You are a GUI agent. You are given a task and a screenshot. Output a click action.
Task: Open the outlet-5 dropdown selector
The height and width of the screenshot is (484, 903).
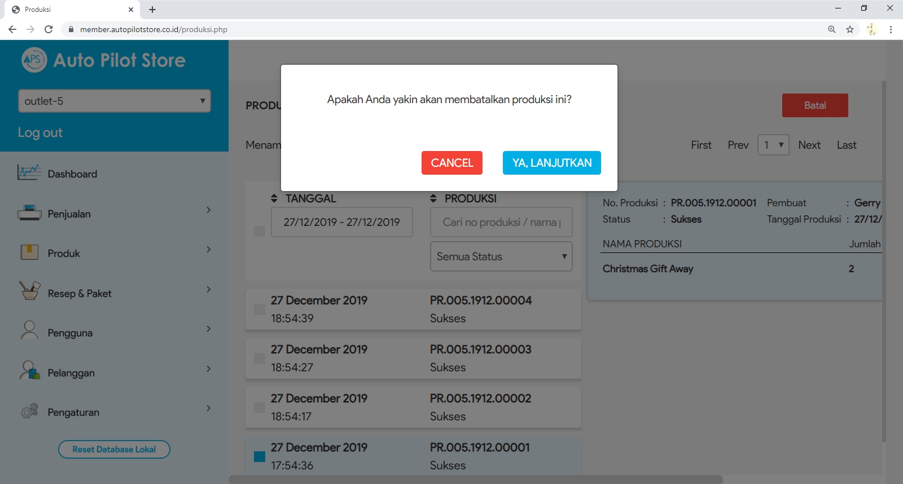point(115,101)
